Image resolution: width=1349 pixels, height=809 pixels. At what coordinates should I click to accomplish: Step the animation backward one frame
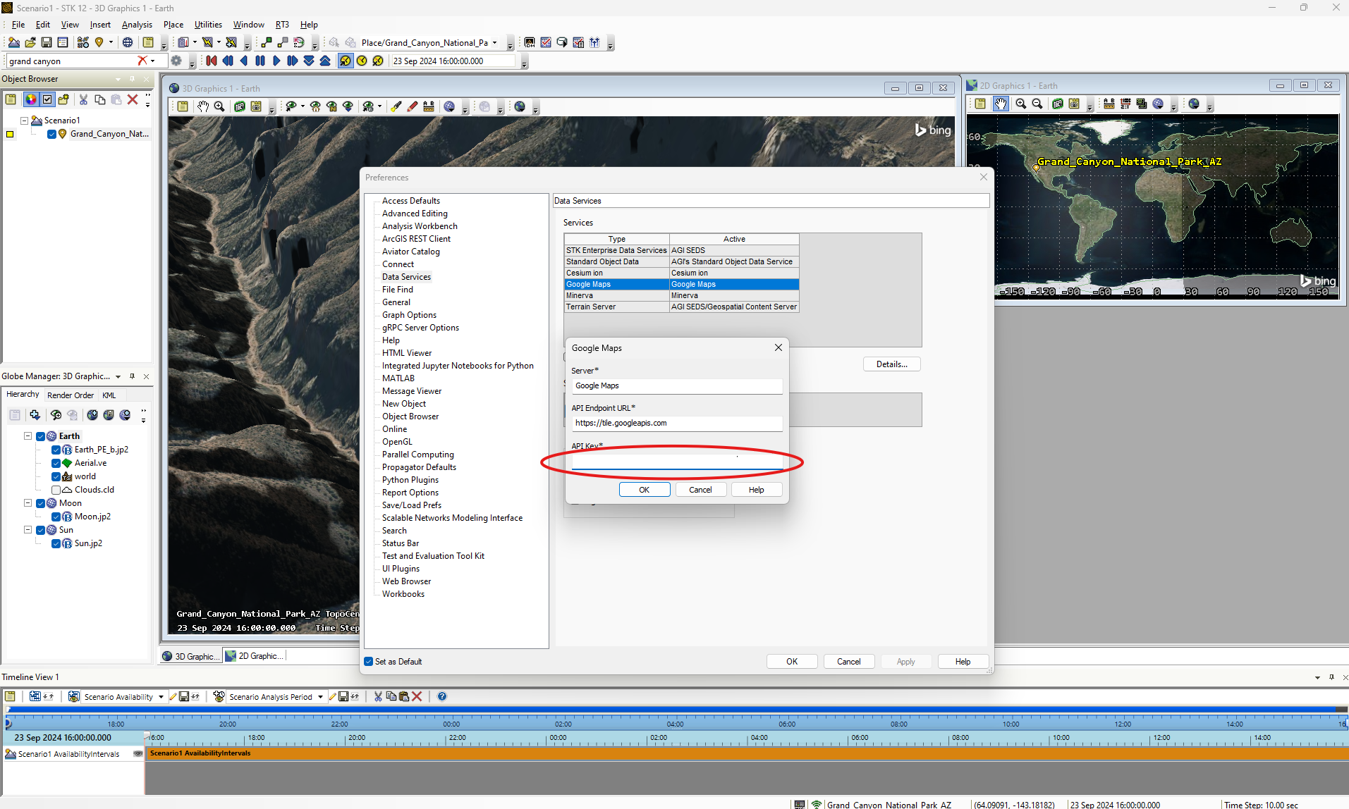pyautogui.click(x=228, y=61)
